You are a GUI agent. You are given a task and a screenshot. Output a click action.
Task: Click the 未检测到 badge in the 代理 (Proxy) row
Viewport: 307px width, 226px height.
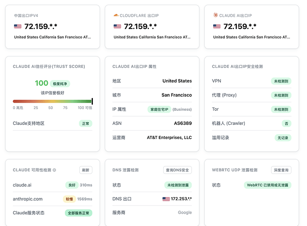pyautogui.click(x=281, y=95)
